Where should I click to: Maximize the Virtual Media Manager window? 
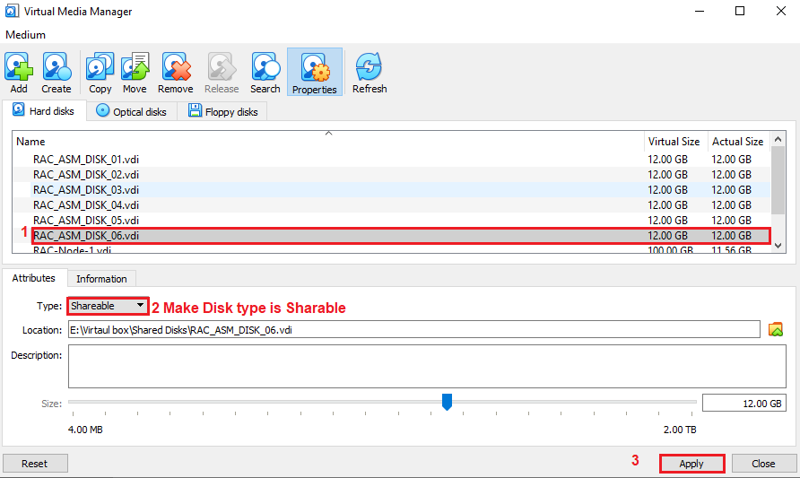[740, 11]
